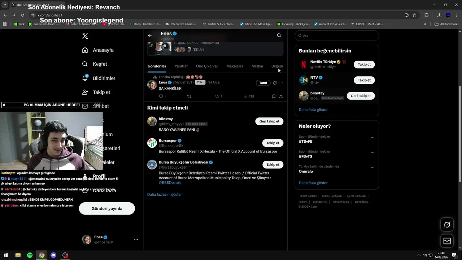
Task: Follow back blinstay in Bunları beğenebilirsin
Action: pyautogui.click(x=361, y=96)
